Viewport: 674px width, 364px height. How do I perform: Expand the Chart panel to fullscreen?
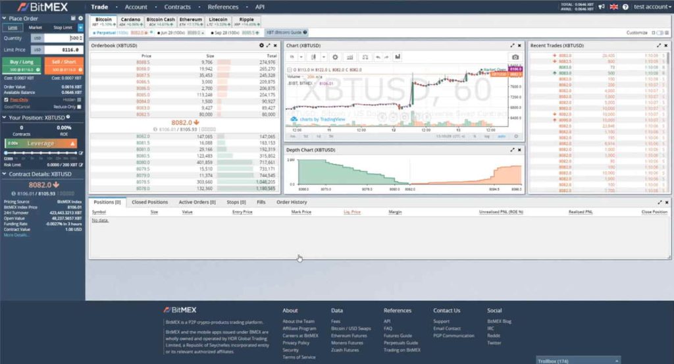512,45
